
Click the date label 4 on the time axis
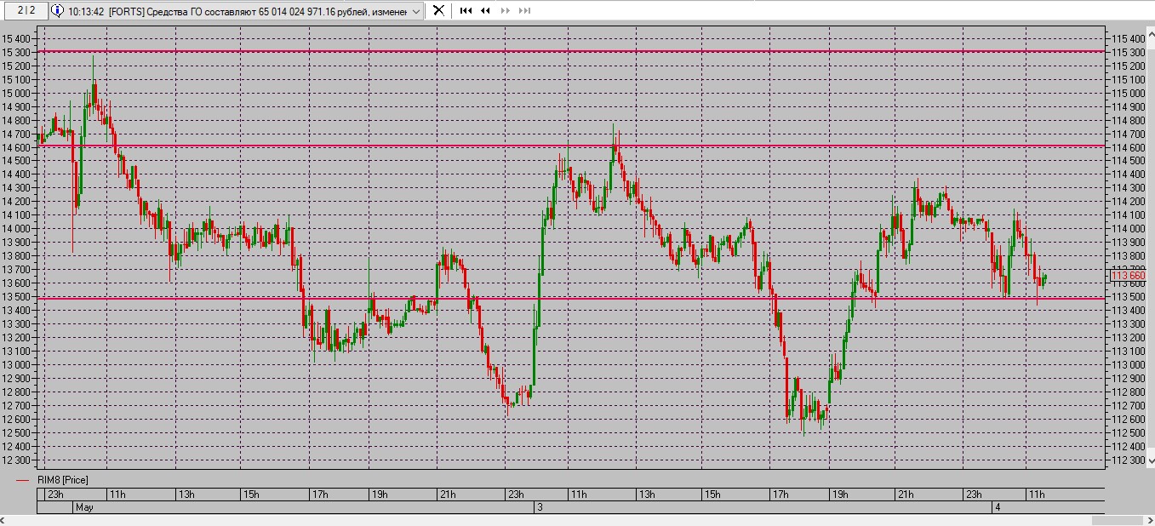click(x=999, y=507)
